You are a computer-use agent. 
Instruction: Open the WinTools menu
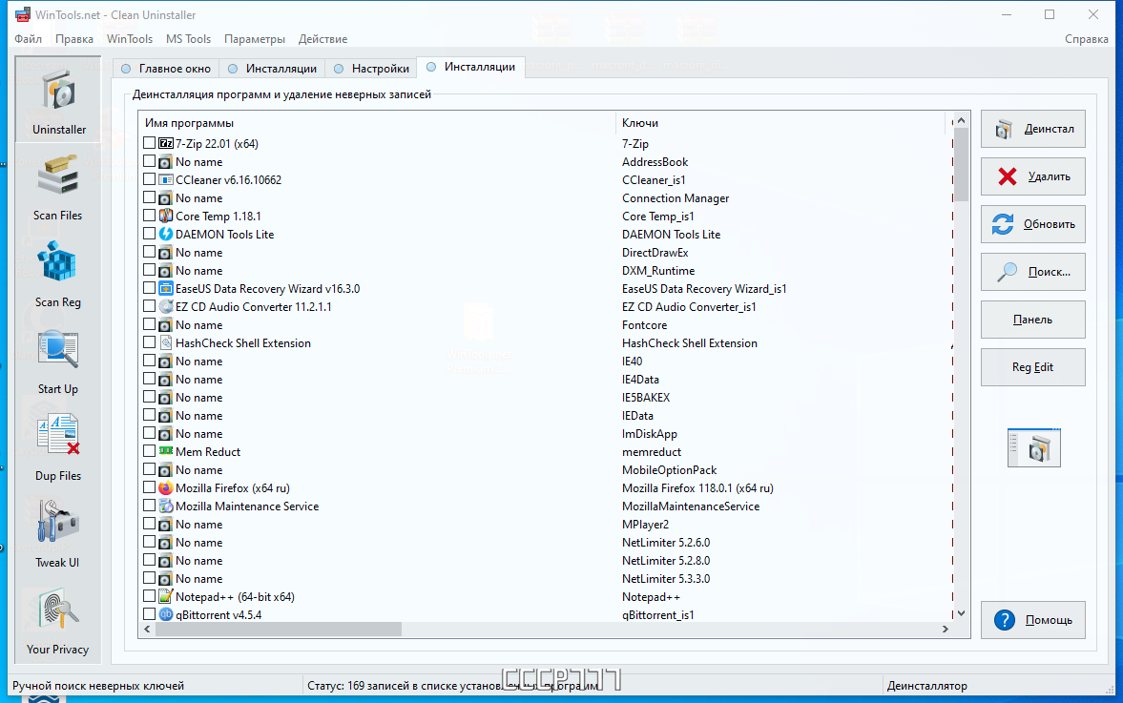(x=130, y=39)
